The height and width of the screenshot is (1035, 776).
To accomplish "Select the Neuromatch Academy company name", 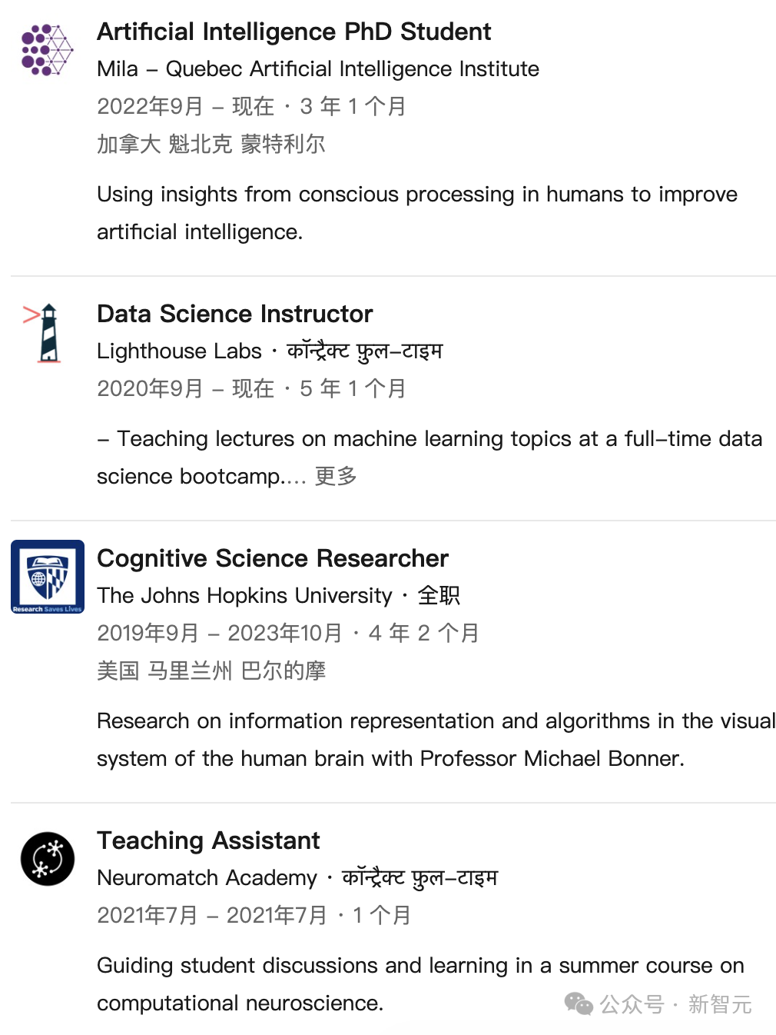I will (x=207, y=878).
